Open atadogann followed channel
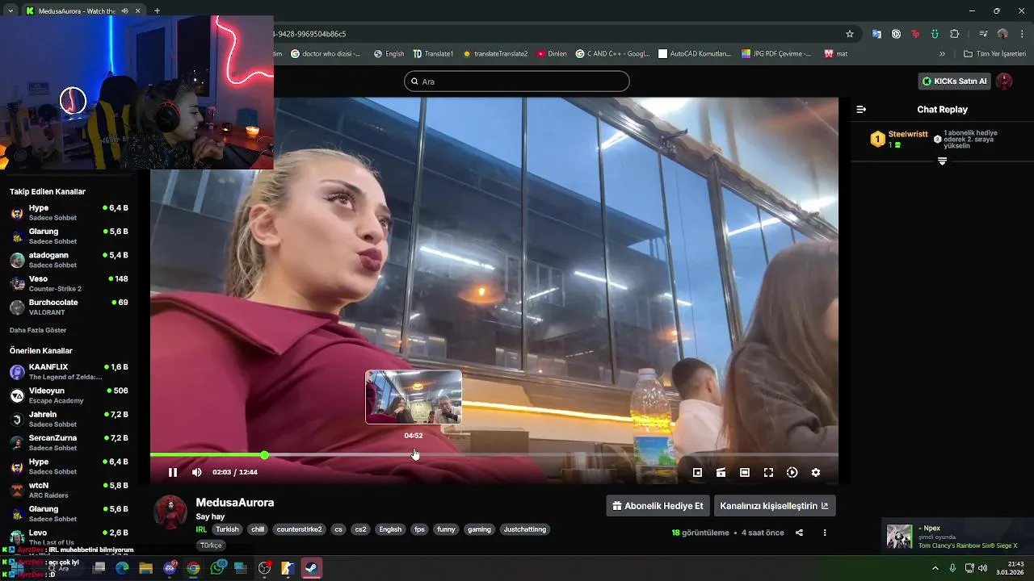The height and width of the screenshot is (581, 1034). point(69,260)
